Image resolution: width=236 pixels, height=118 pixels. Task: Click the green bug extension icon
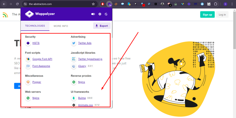176,4
